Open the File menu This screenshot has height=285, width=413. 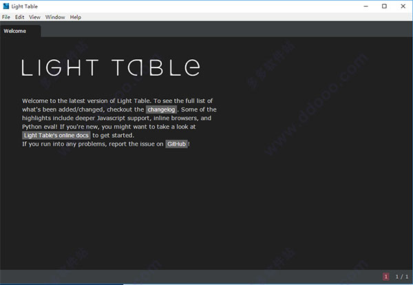[6, 17]
